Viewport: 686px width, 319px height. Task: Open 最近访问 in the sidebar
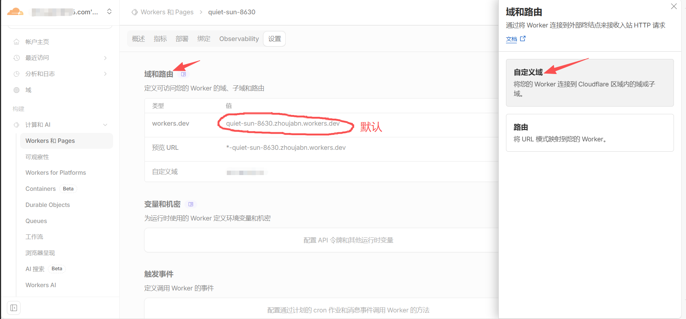pos(37,58)
